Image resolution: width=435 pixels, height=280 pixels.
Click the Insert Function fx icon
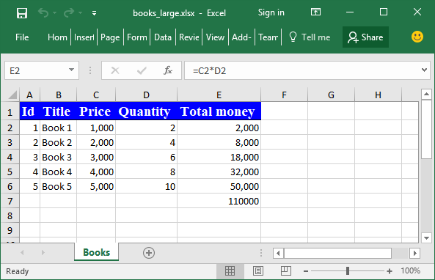point(168,70)
